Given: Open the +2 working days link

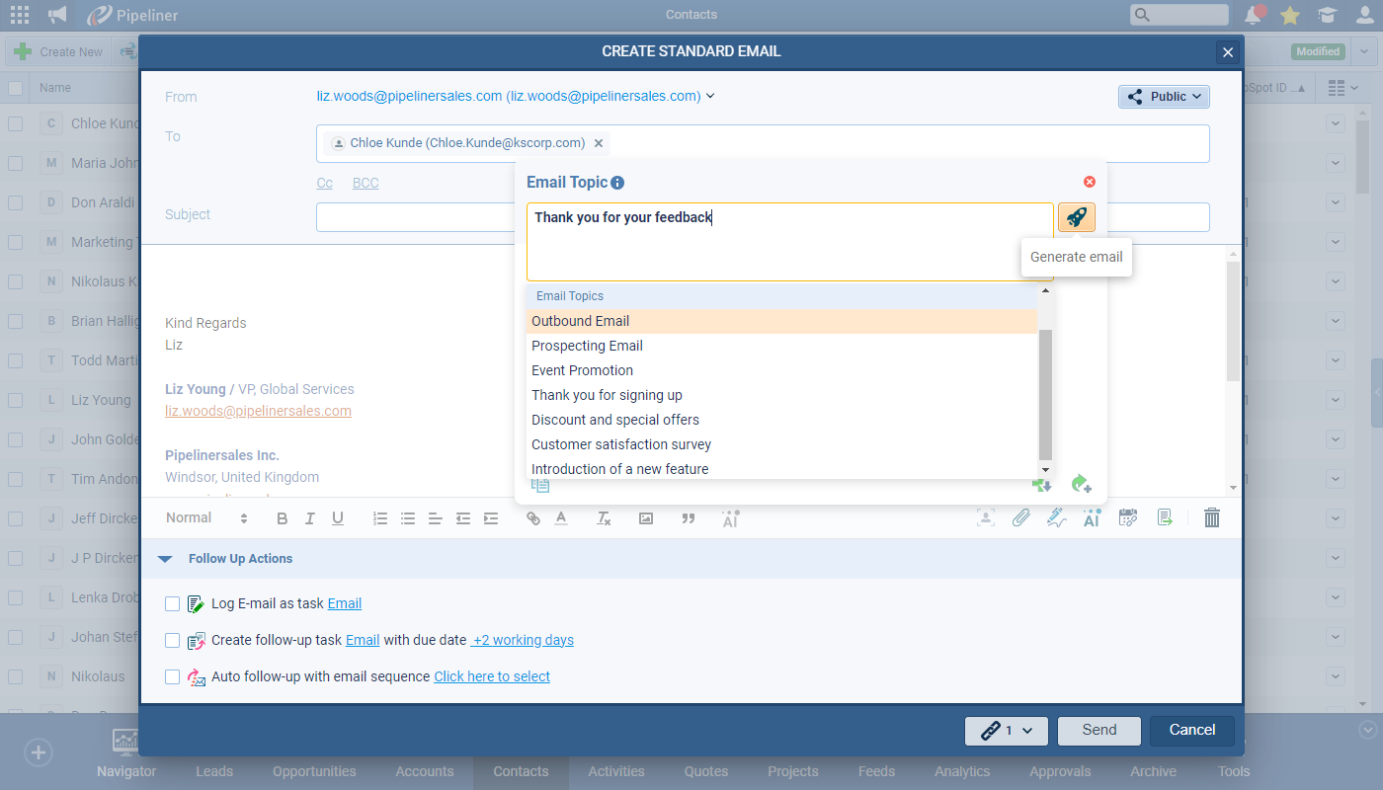Looking at the screenshot, I should tap(523, 640).
